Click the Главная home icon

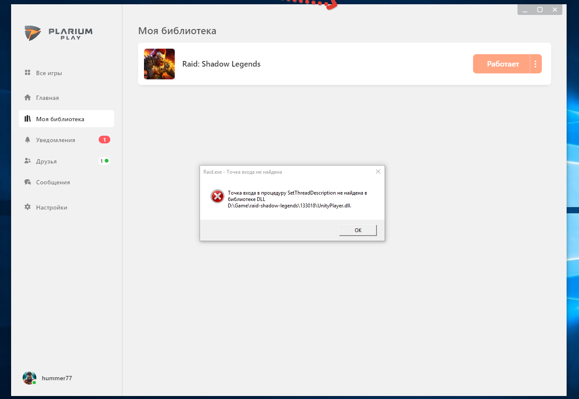click(x=27, y=97)
